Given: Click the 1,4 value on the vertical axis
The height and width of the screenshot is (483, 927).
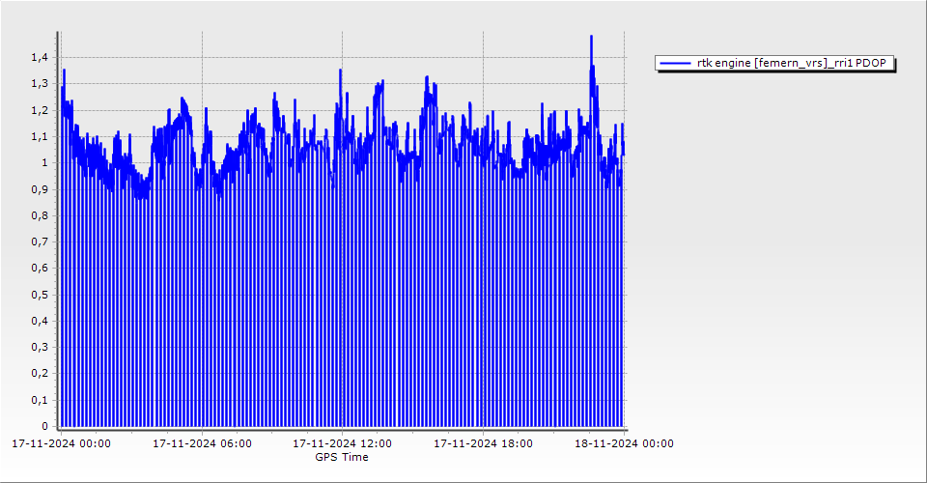Looking at the screenshot, I should click(x=38, y=58).
